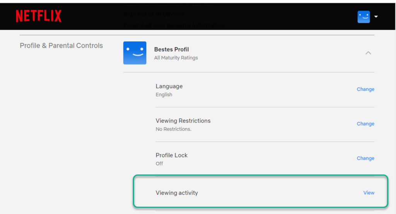Open the profile avatar in the header

pyautogui.click(x=364, y=17)
